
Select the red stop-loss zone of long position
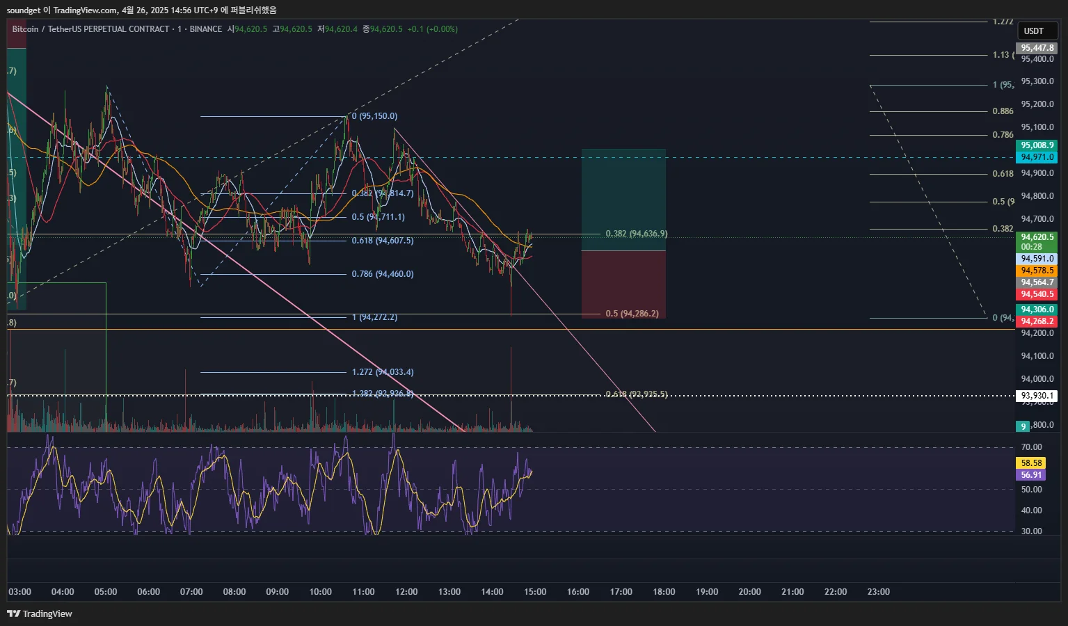[x=623, y=284]
